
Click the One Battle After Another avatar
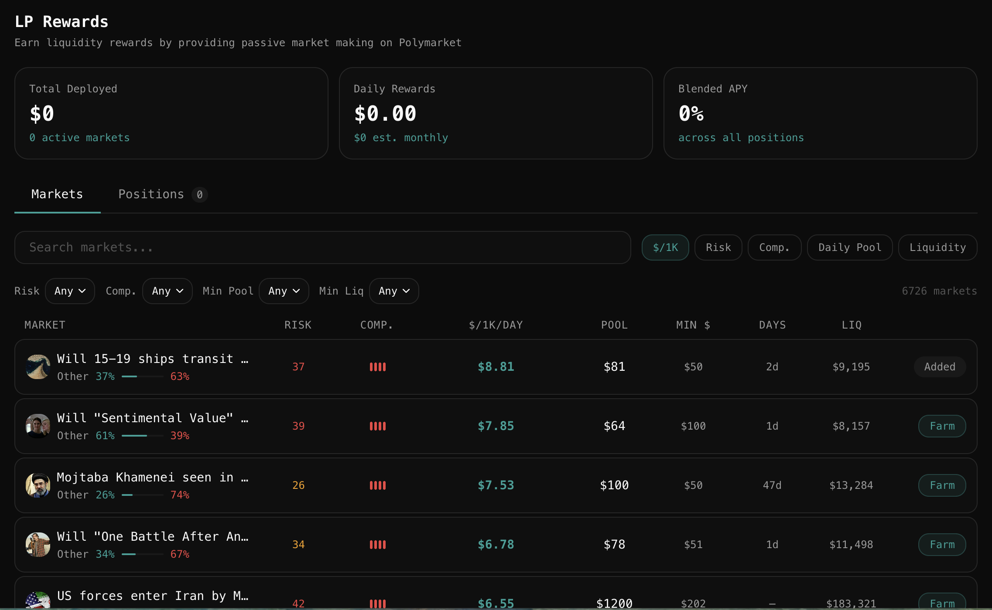click(x=38, y=545)
